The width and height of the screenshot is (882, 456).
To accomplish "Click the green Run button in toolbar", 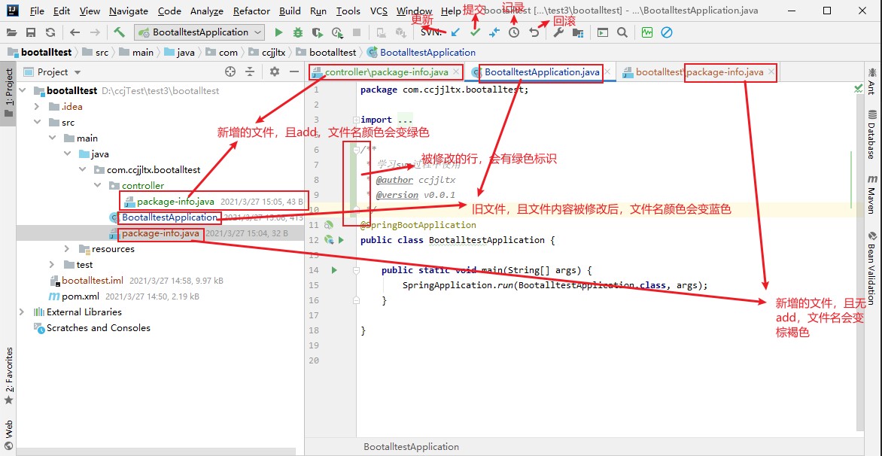I will 279,32.
